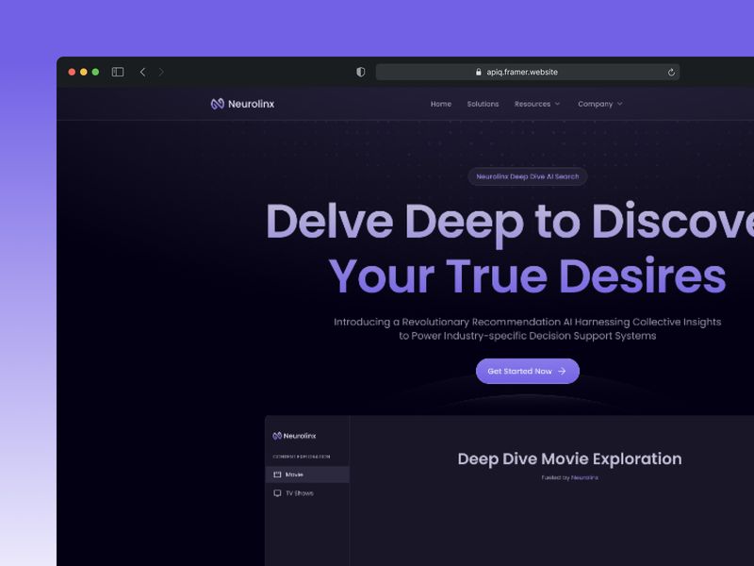754x566 pixels.
Task: Expand the Resources dropdown menu
Action: [537, 104]
